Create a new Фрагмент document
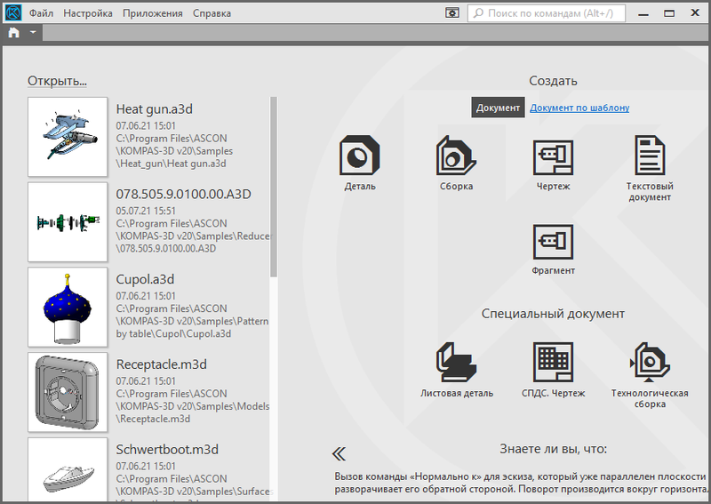The image size is (711, 504). click(x=553, y=250)
